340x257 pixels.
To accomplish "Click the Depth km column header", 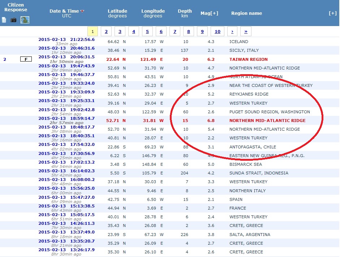I will (185, 13).
